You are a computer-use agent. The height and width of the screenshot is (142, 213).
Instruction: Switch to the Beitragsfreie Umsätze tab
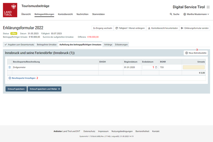click(x=47, y=45)
